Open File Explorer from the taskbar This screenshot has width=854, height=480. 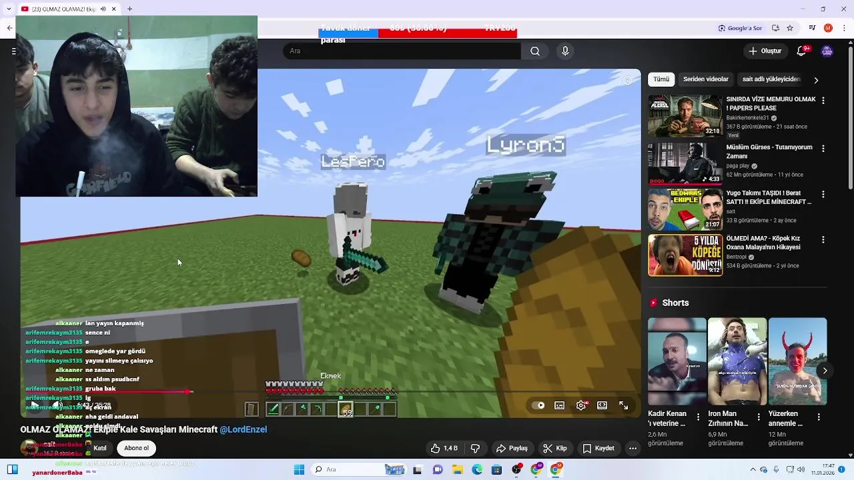pos(458,469)
